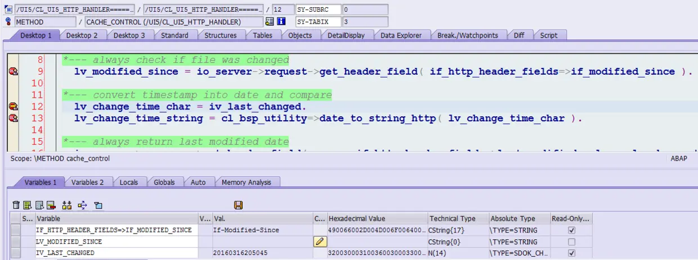Screen dimensions: 698x260
Task: Click the METHOD type field
Action: [46, 22]
